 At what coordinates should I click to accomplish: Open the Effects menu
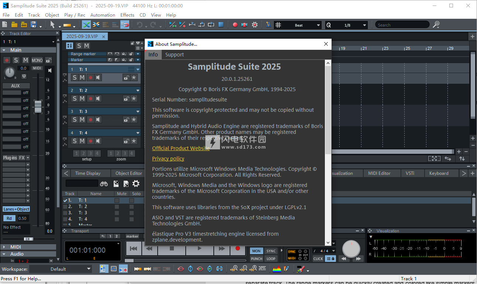coord(127,15)
